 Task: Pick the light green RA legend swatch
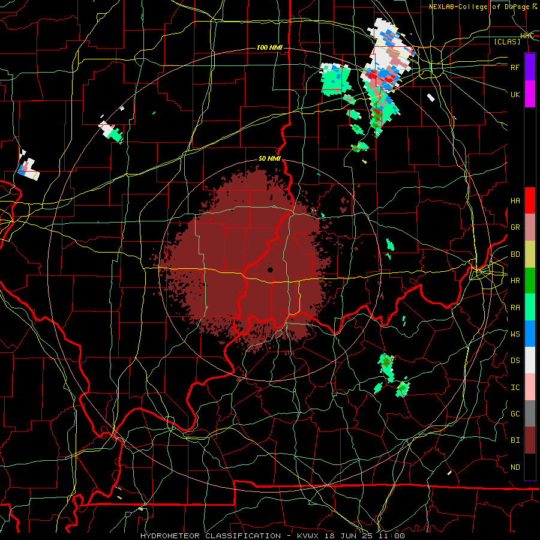click(530, 307)
